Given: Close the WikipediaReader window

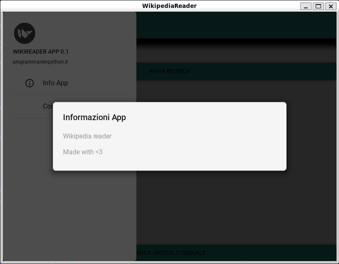Looking at the screenshot, I should point(331,6).
